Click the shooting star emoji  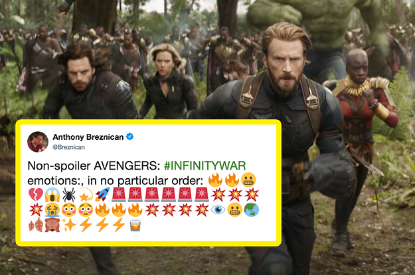[86, 195]
